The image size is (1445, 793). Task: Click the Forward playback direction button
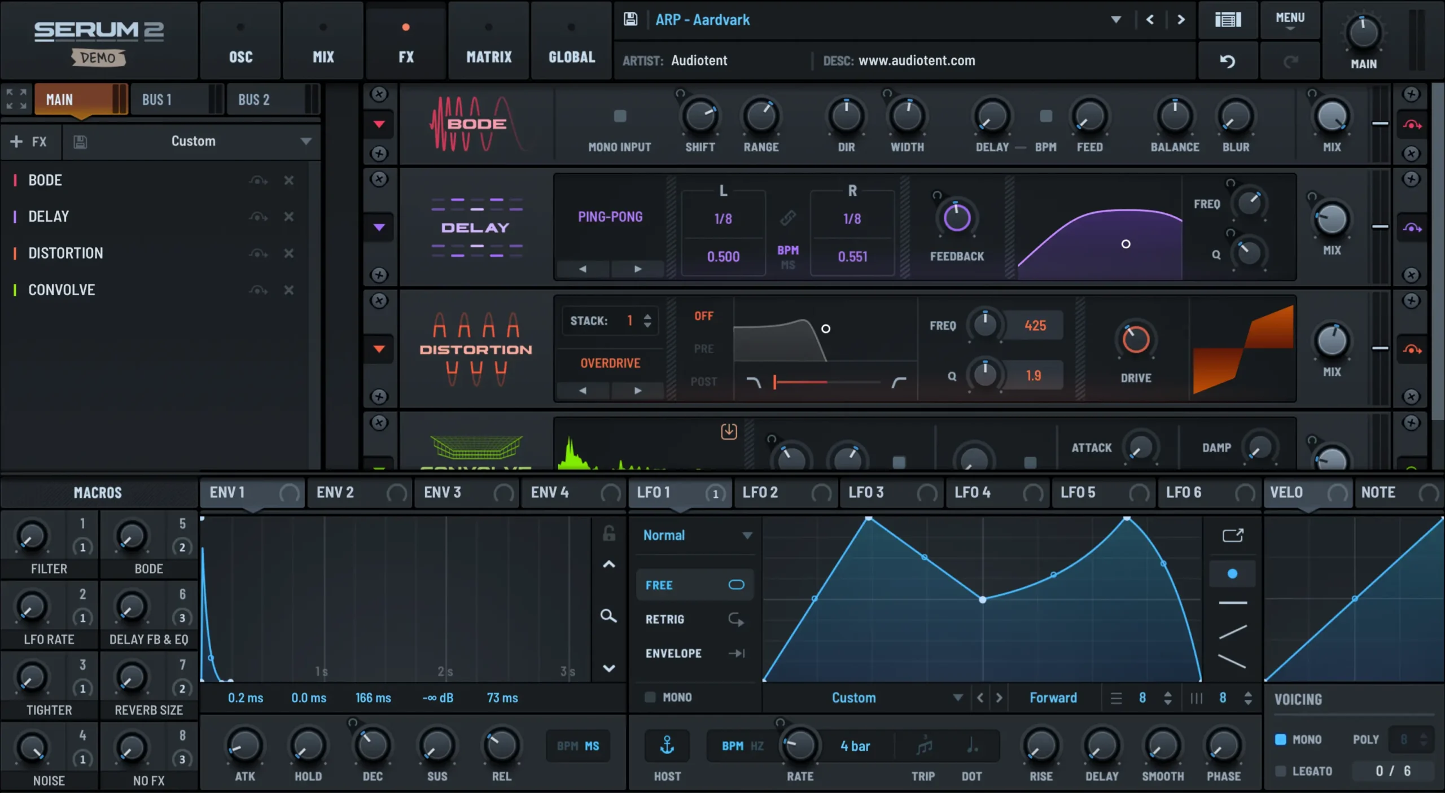coord(1052,697)
